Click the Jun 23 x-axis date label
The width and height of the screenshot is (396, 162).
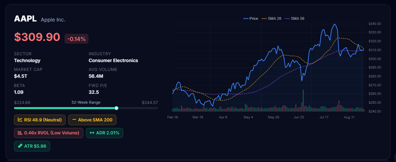299,117
